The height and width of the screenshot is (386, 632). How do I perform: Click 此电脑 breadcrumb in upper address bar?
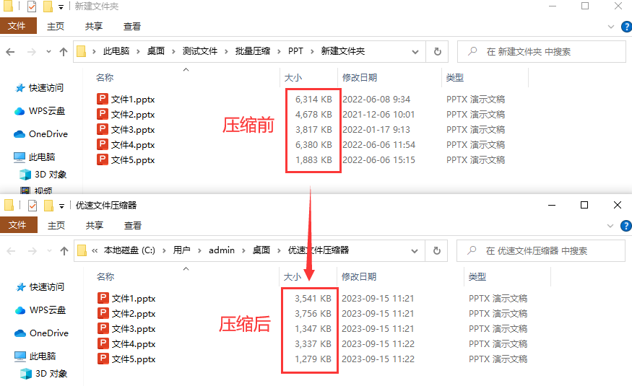(116, 51)
